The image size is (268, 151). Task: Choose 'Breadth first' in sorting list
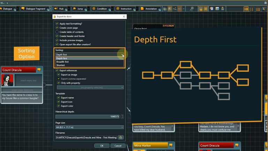point(90,62)
